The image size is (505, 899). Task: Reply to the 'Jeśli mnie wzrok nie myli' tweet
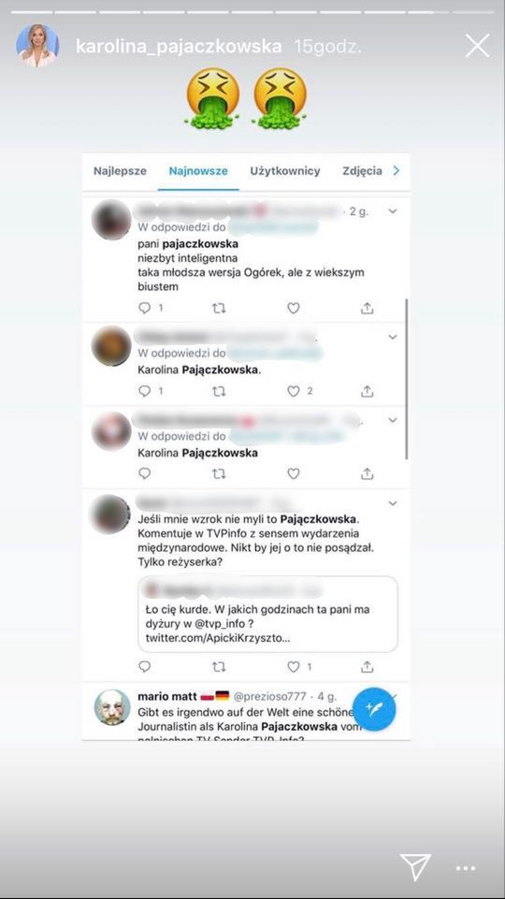pos(145,667)
